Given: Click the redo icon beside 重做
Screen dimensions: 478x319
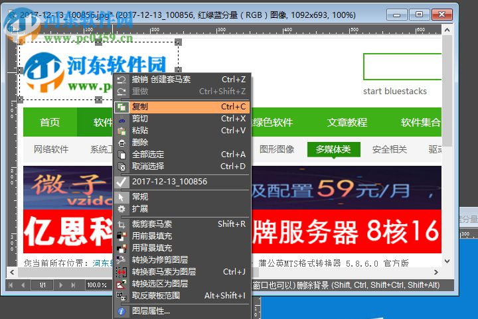Looking at the screenshot, I should [121, 92].
